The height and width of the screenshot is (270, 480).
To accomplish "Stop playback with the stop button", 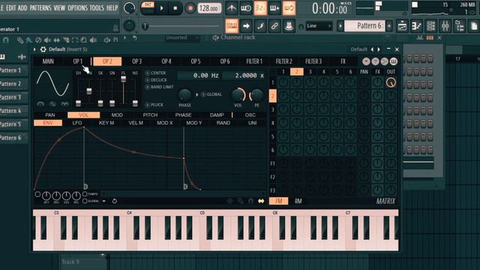I will 175,8.
